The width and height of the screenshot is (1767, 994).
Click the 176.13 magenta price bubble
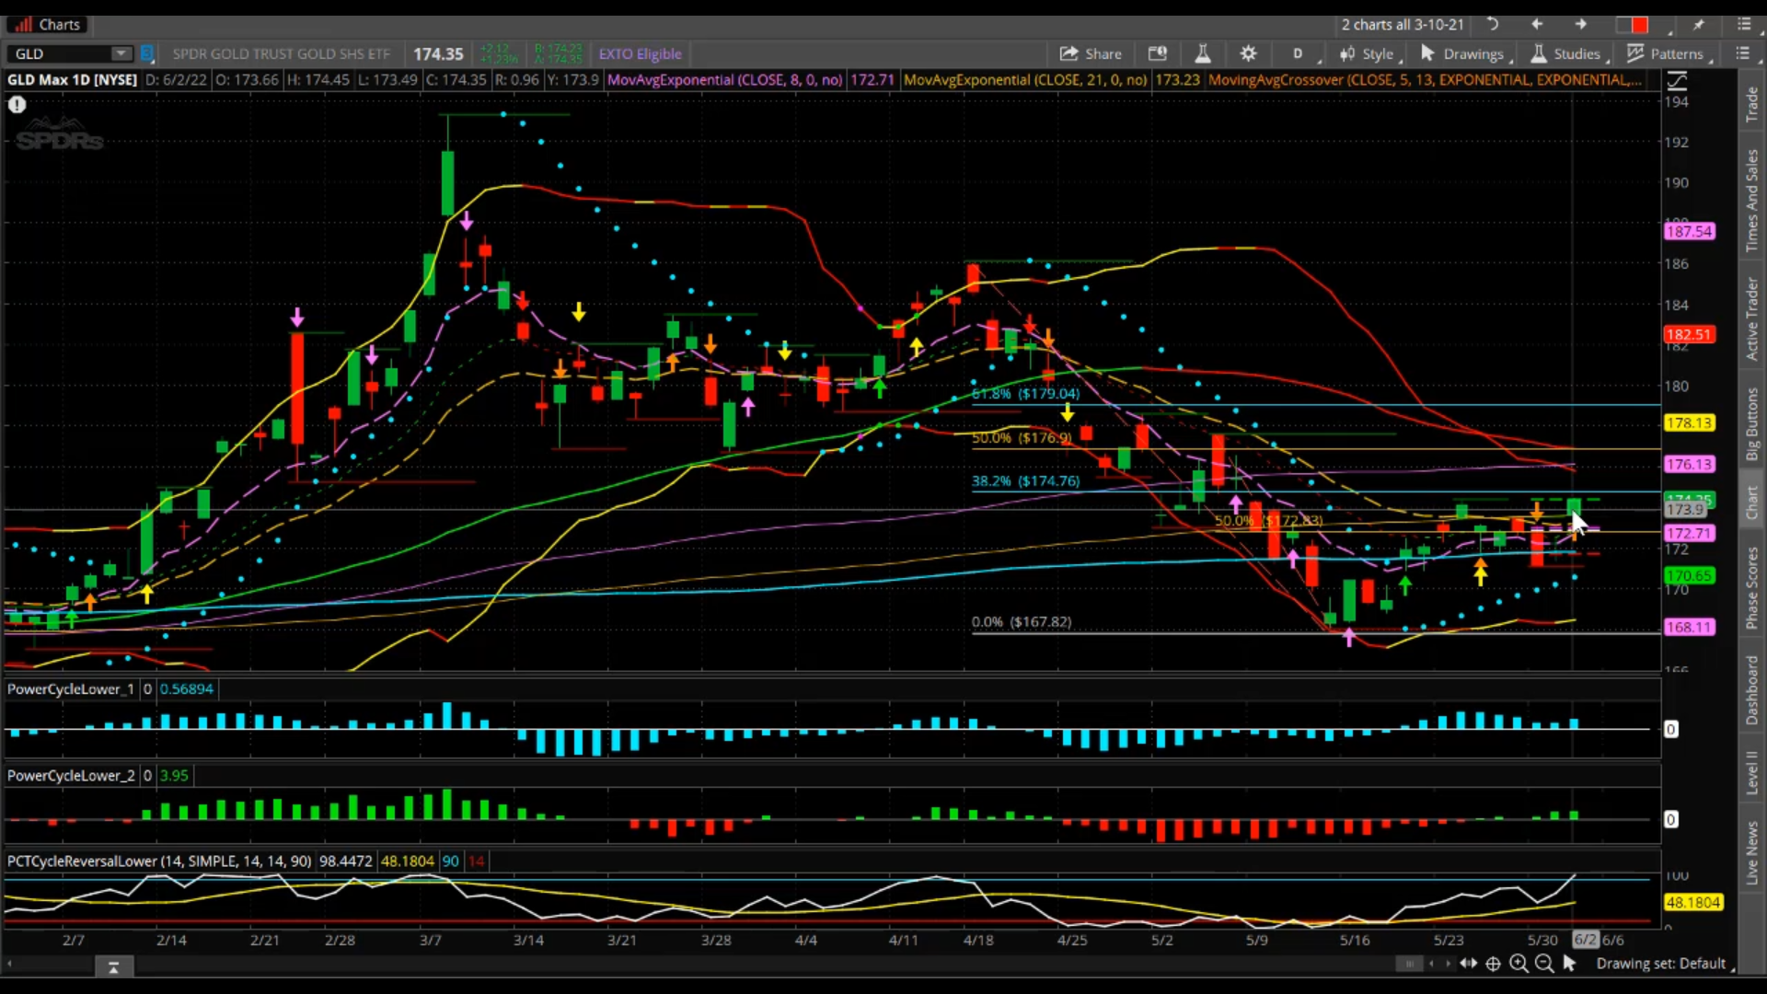pos(1690,465)
